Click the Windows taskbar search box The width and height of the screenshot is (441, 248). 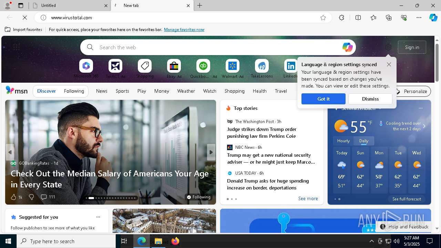(x=66, y=241)
